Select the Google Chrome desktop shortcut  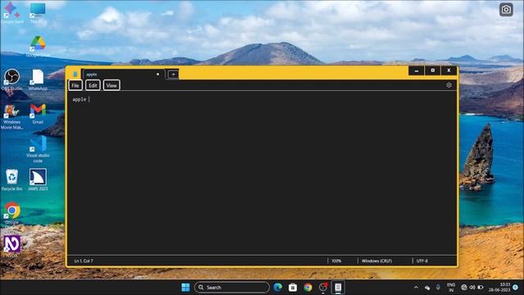click(x=12, y=214)
